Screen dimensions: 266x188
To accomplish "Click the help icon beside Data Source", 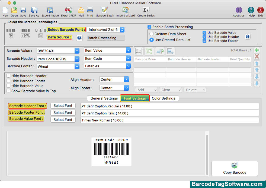I will coord(79,38).
